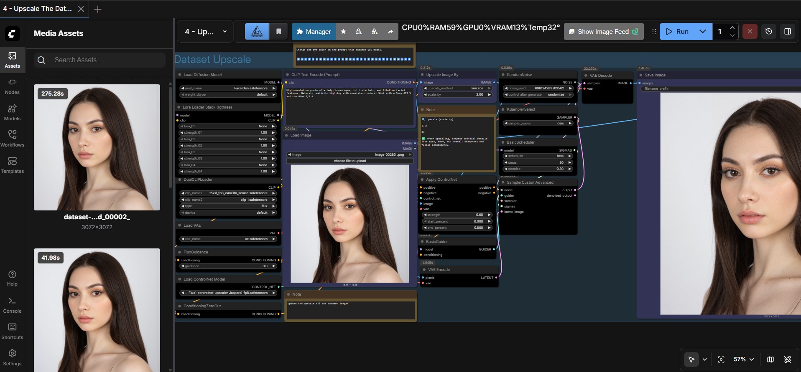
Task: Click the blue sailboat icon in the toolbar
Action: pyautogui.click(x=257, y=31)
